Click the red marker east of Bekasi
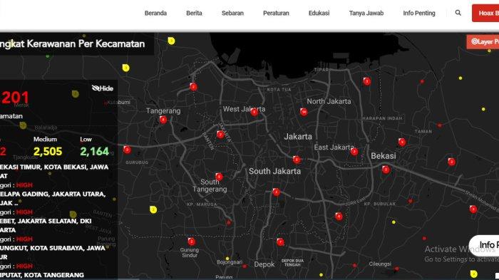Screen dimensions: 499x280 451,162
